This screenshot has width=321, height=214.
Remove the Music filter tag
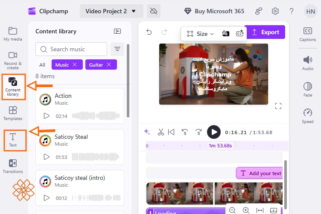tap(75, 64)
